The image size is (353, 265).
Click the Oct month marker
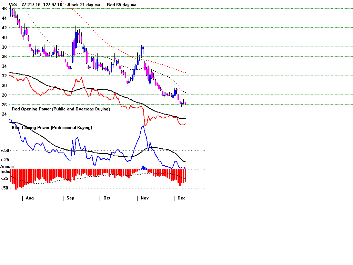coord(107,198)
